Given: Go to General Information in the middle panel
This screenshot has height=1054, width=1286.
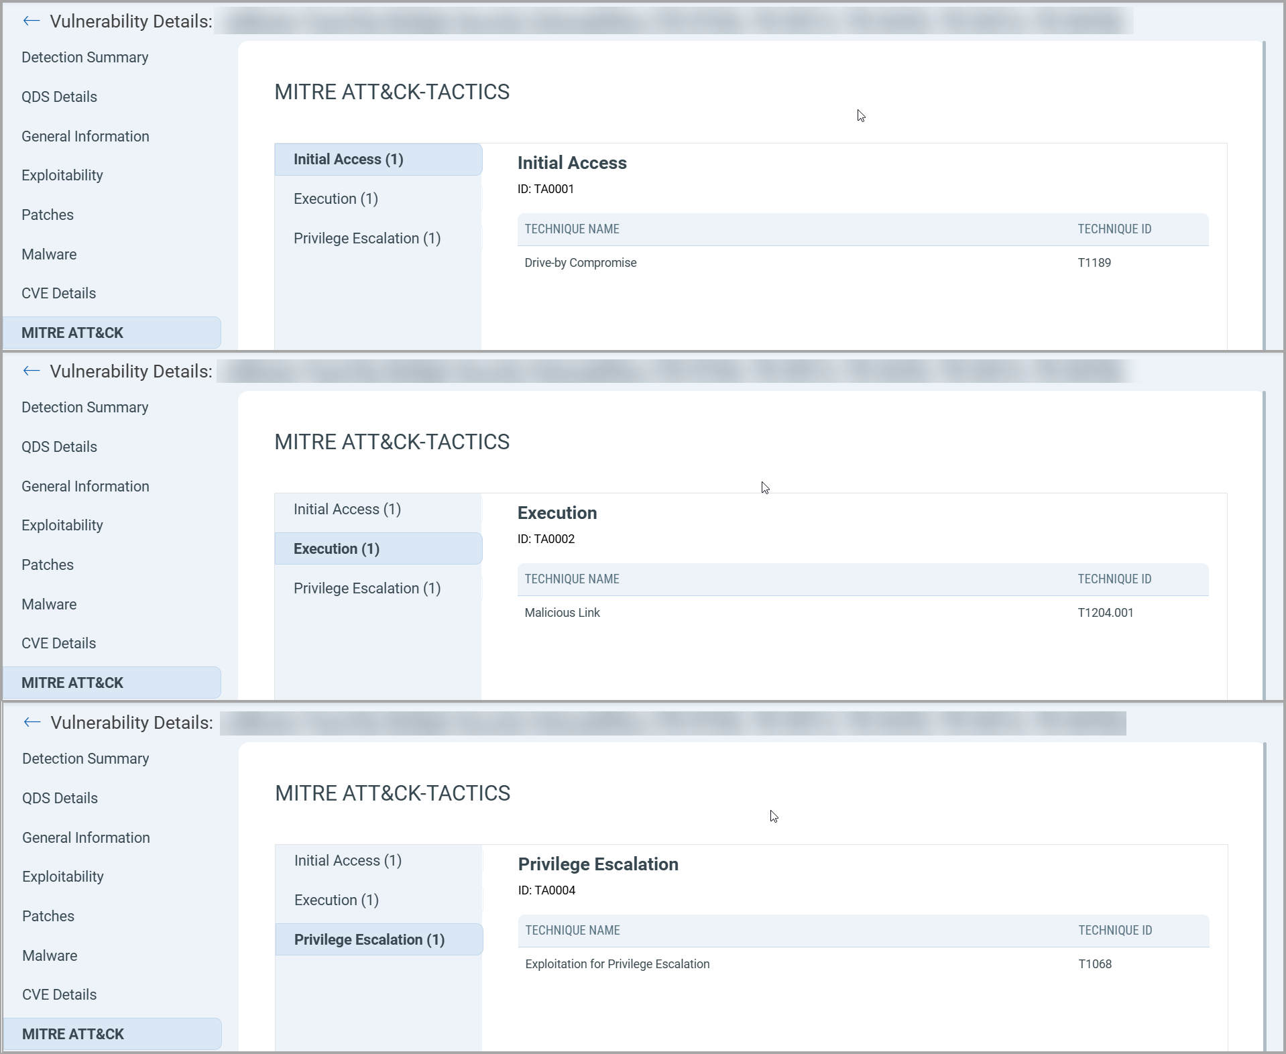Looking at the screenshot, I should point(85,486).
